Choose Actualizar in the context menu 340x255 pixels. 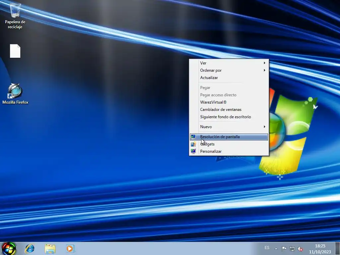(x=229, y=78)
